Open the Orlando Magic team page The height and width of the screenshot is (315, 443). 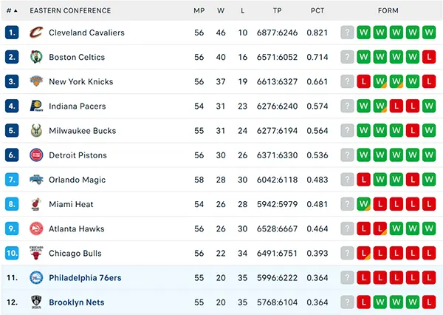click(x=77, y=180)
